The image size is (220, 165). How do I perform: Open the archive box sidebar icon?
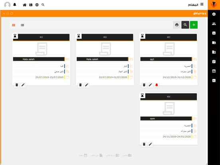214,33
